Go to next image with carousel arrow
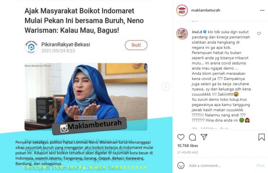268x173 pixels. click(165, 86)
